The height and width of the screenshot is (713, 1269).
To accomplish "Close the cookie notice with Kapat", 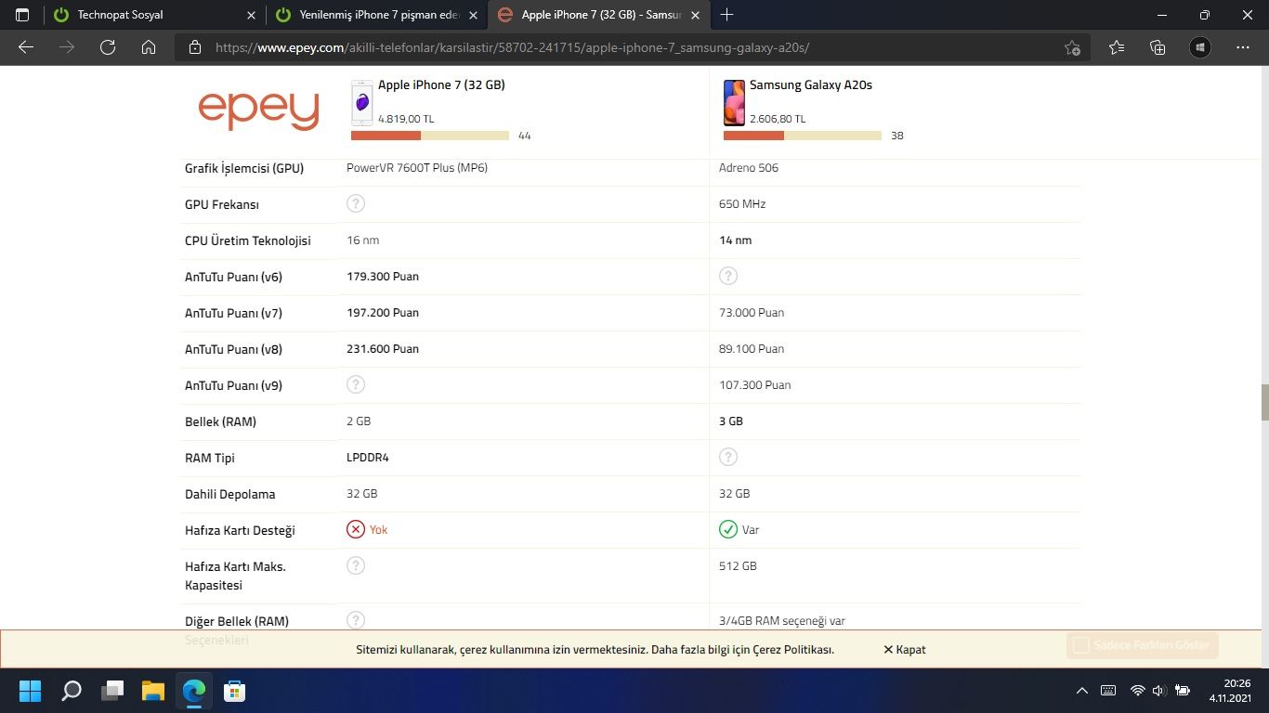I will point(904,650).
